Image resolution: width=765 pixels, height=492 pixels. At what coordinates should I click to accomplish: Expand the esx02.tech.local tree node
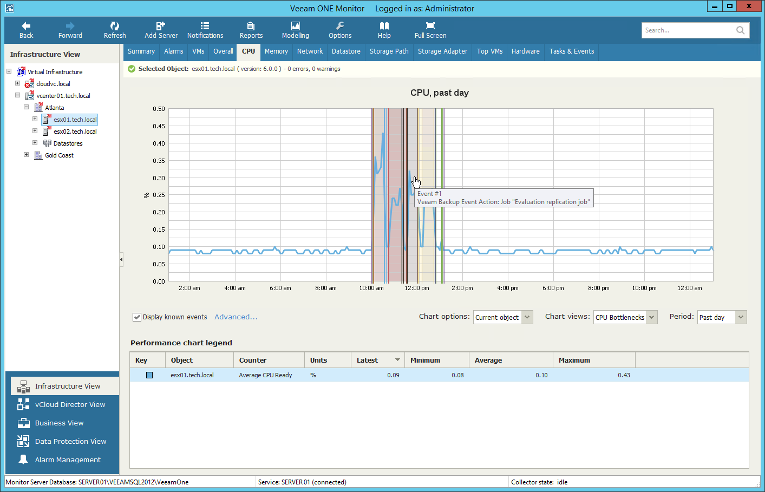35,131
